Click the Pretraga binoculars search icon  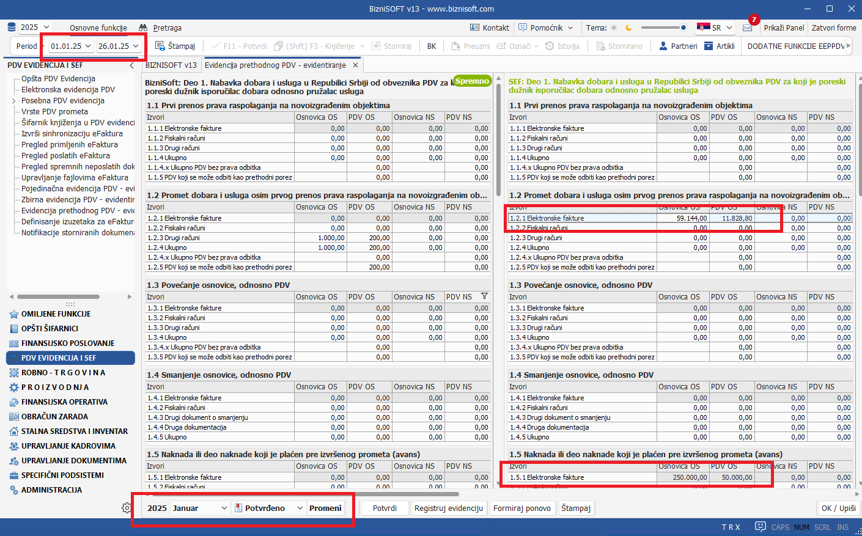[143, 28]
